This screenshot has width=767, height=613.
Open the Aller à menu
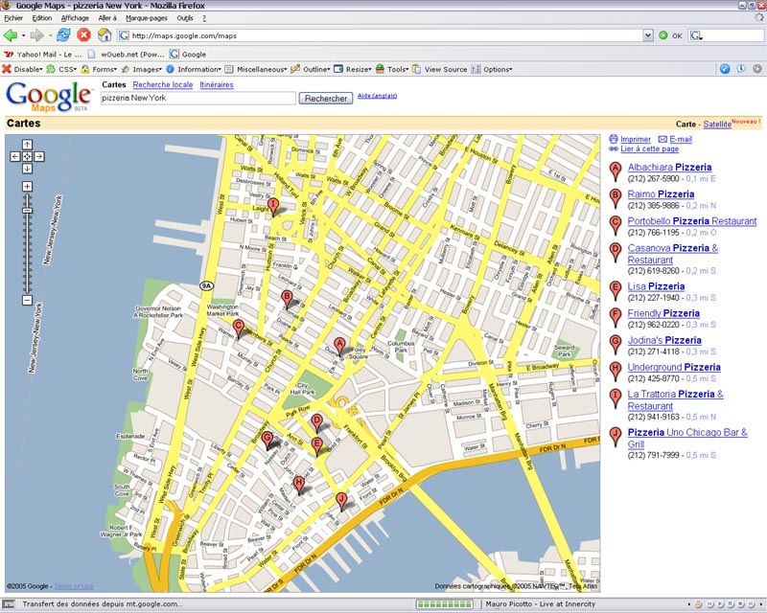pyautogui.click(x=107, y=18)
